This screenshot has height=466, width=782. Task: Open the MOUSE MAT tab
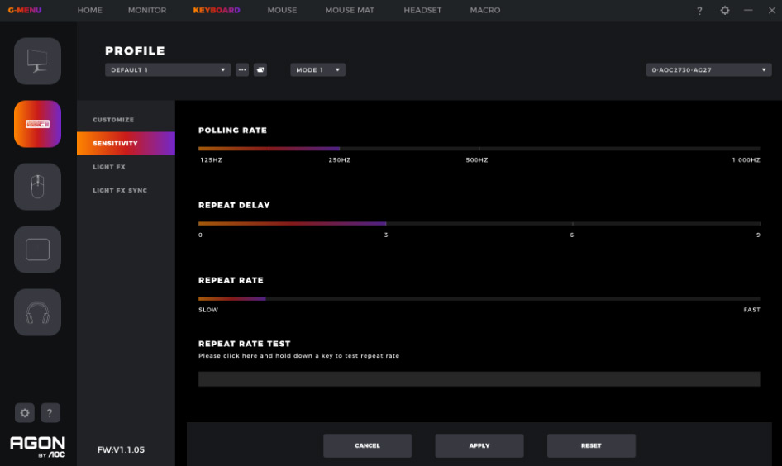[x=350, y=10]
